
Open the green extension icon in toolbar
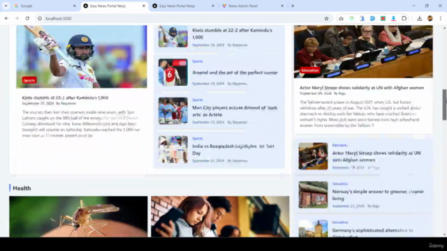click(x=351, y=19)
